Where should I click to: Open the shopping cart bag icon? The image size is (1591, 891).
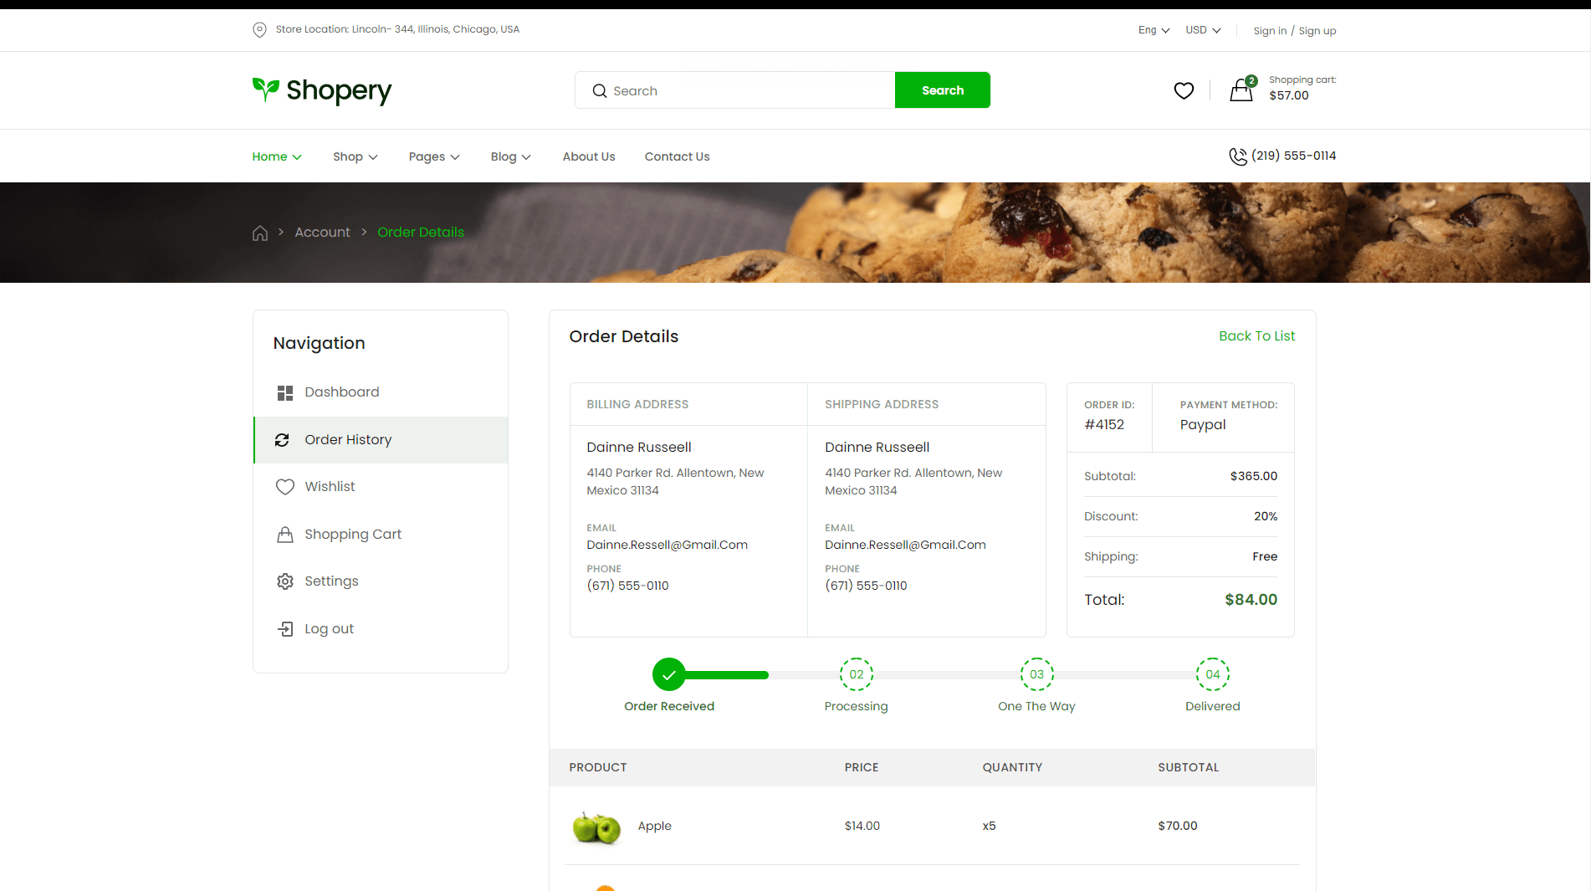(x=1241, y=90)
